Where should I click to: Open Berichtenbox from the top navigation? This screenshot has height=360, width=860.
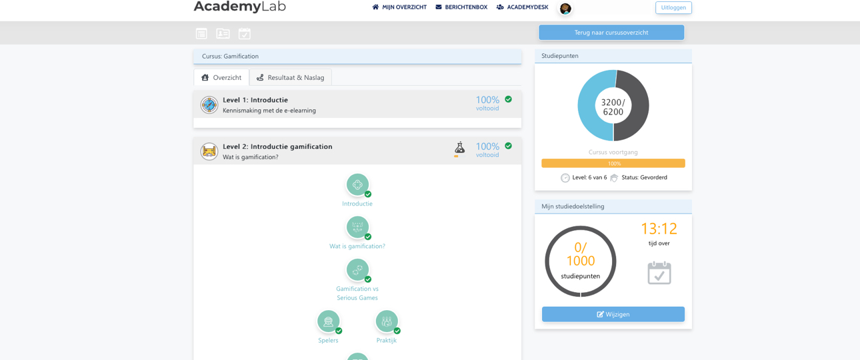[x=461, y=7]
